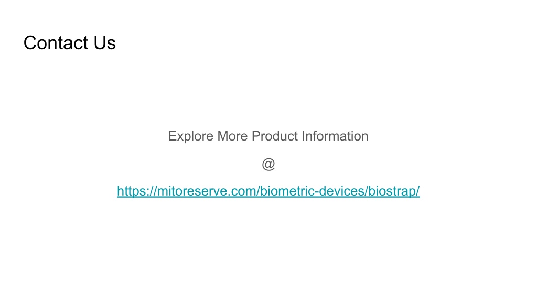Open the mitoreserve.com biostrap hyperlink
This screenshot has width=537, height=302.
(x=268, y=191)
